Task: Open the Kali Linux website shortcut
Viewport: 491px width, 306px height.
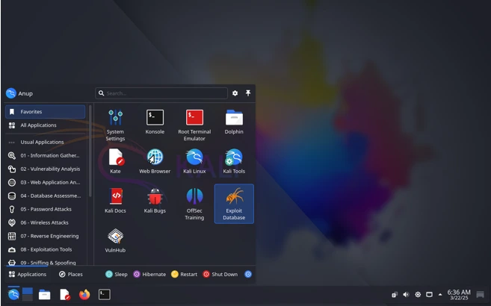Action: (x=194, y=161)
